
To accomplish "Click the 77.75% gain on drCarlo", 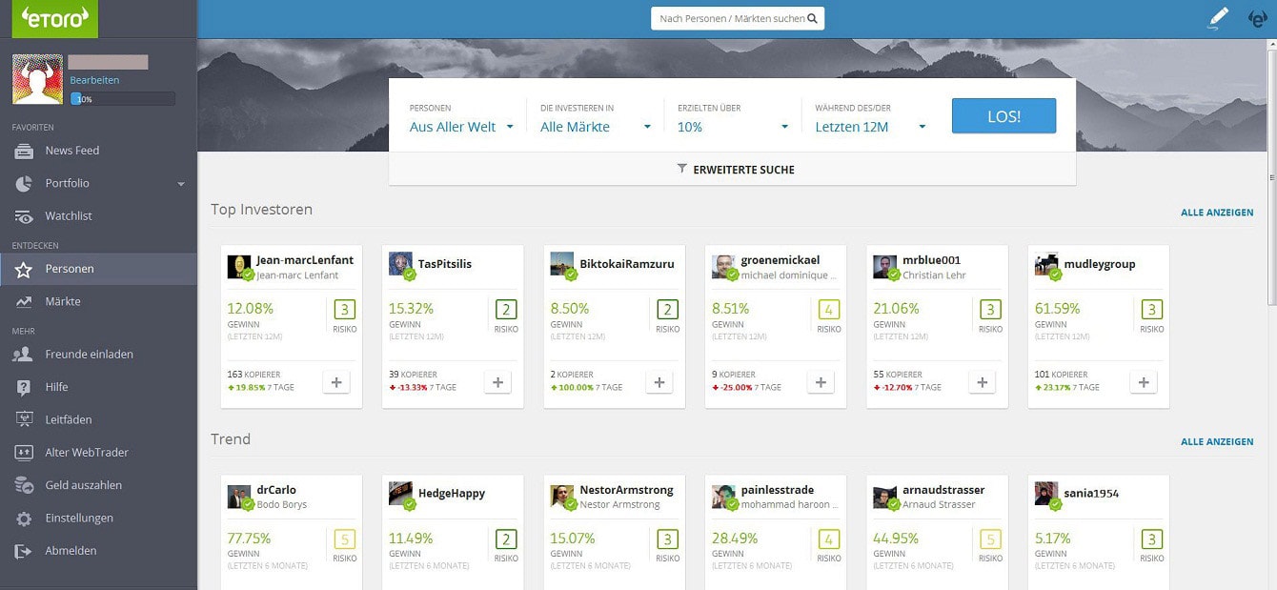I will [x=249, y=539].
